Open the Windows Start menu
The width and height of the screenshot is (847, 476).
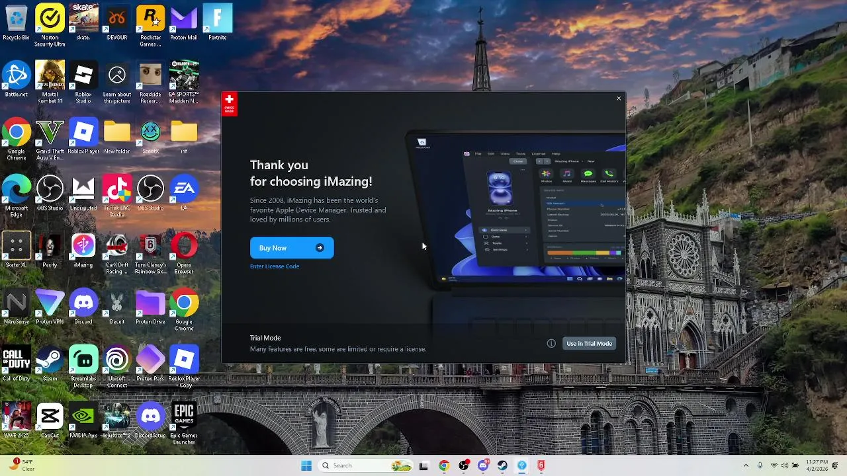[x=306, y=465]
